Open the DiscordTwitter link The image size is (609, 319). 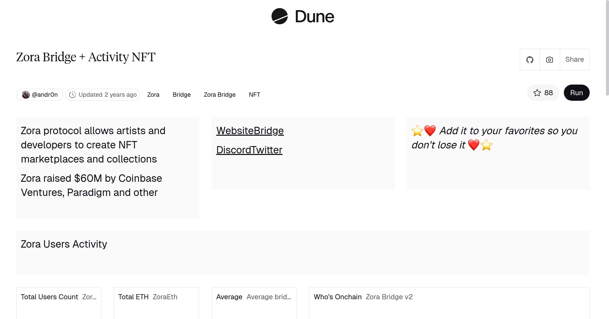249,150
